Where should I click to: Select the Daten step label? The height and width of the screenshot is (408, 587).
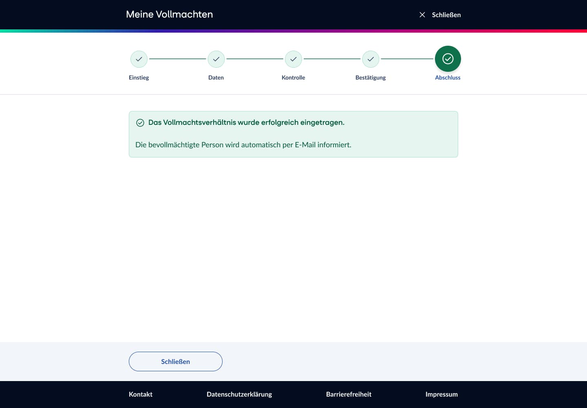(216, 78)
